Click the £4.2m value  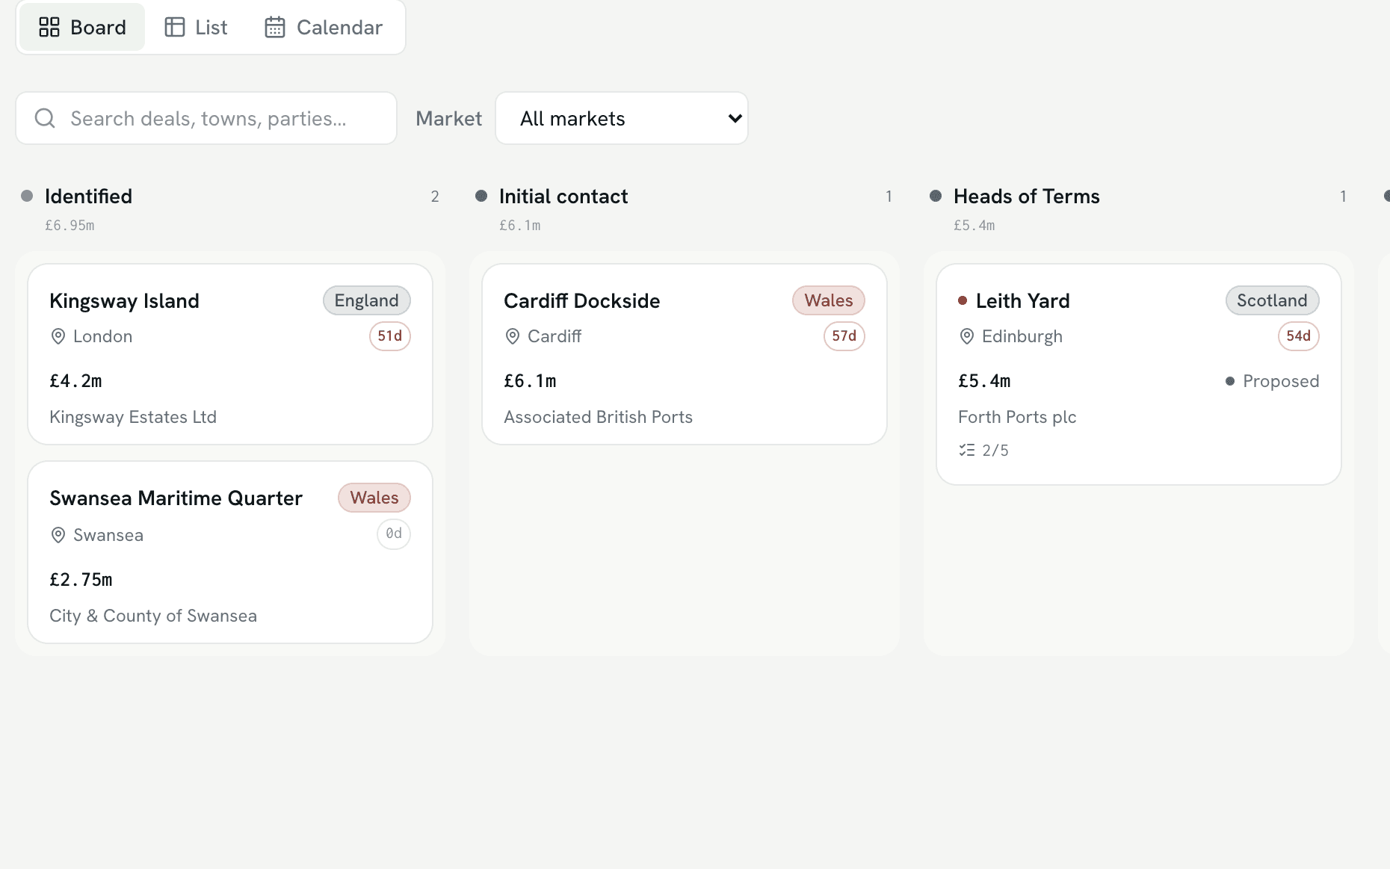click(x=75, y=381)
